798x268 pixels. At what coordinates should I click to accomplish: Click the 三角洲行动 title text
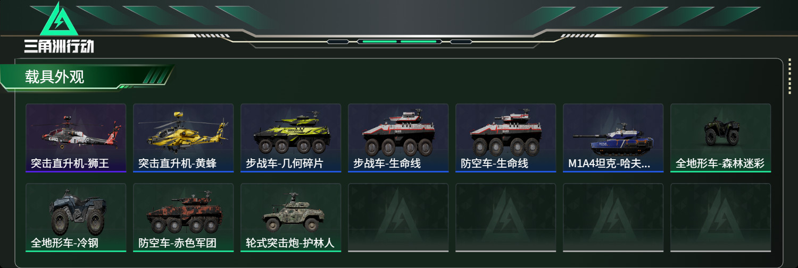point(59,46)
